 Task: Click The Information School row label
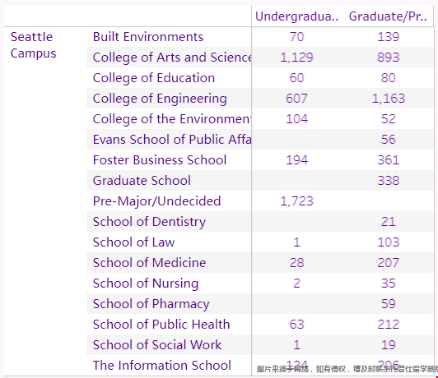click(x=162, y=366)
